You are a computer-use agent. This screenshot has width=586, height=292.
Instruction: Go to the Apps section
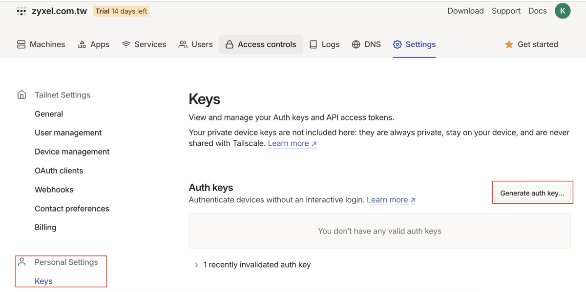[94, 44]
